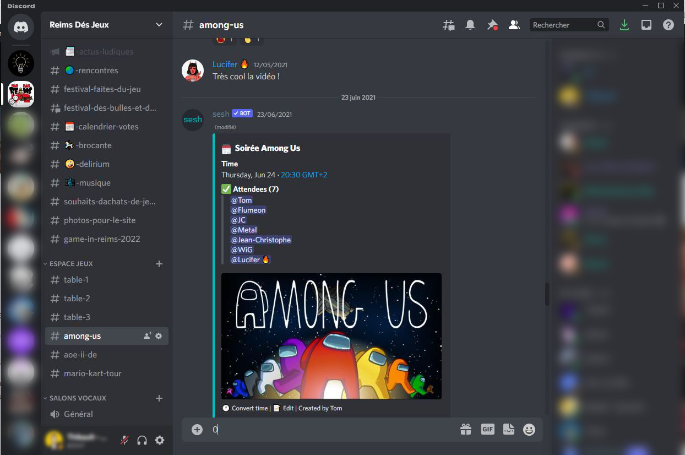Open the mario-kart-tour channel
This screenshot has width=685, height=455.
[107, 373]
